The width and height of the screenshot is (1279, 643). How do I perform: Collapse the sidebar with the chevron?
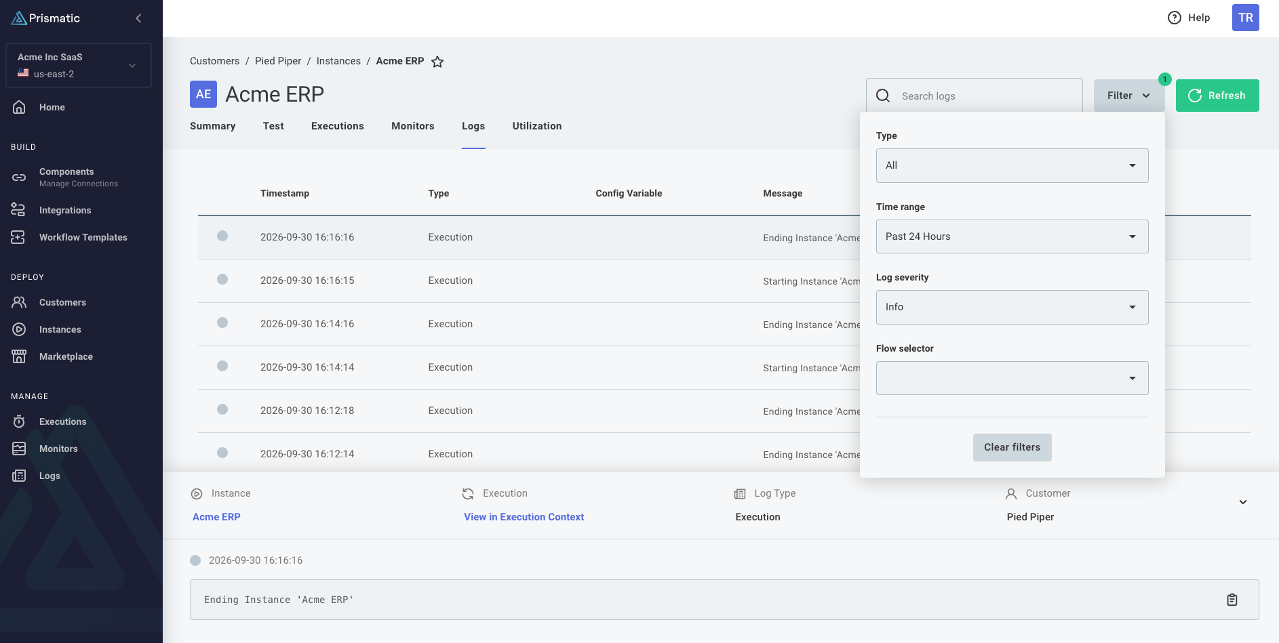point(138,18)
